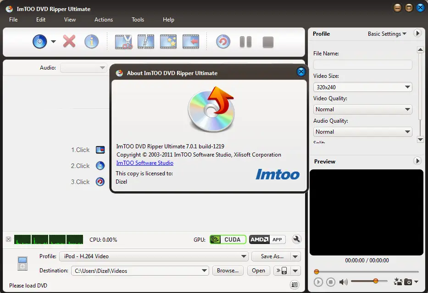Click the iPod device icon beside Profile

22,263
